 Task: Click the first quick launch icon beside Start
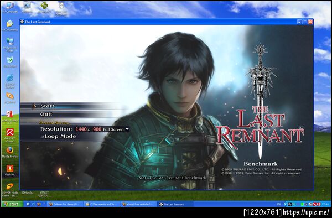coord(28,204)
